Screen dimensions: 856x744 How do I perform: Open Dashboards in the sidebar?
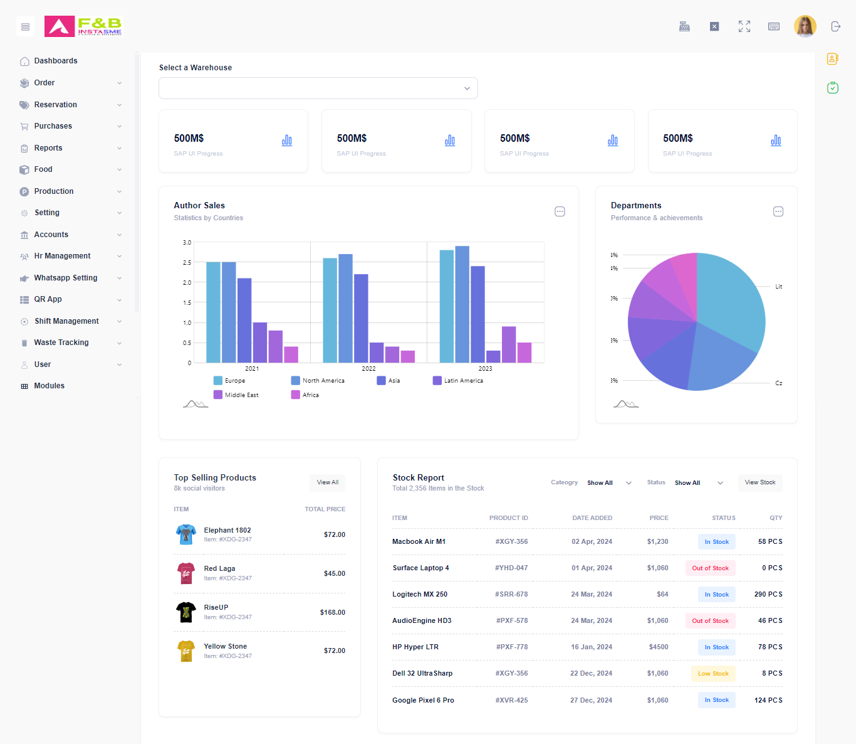point(56,61)
